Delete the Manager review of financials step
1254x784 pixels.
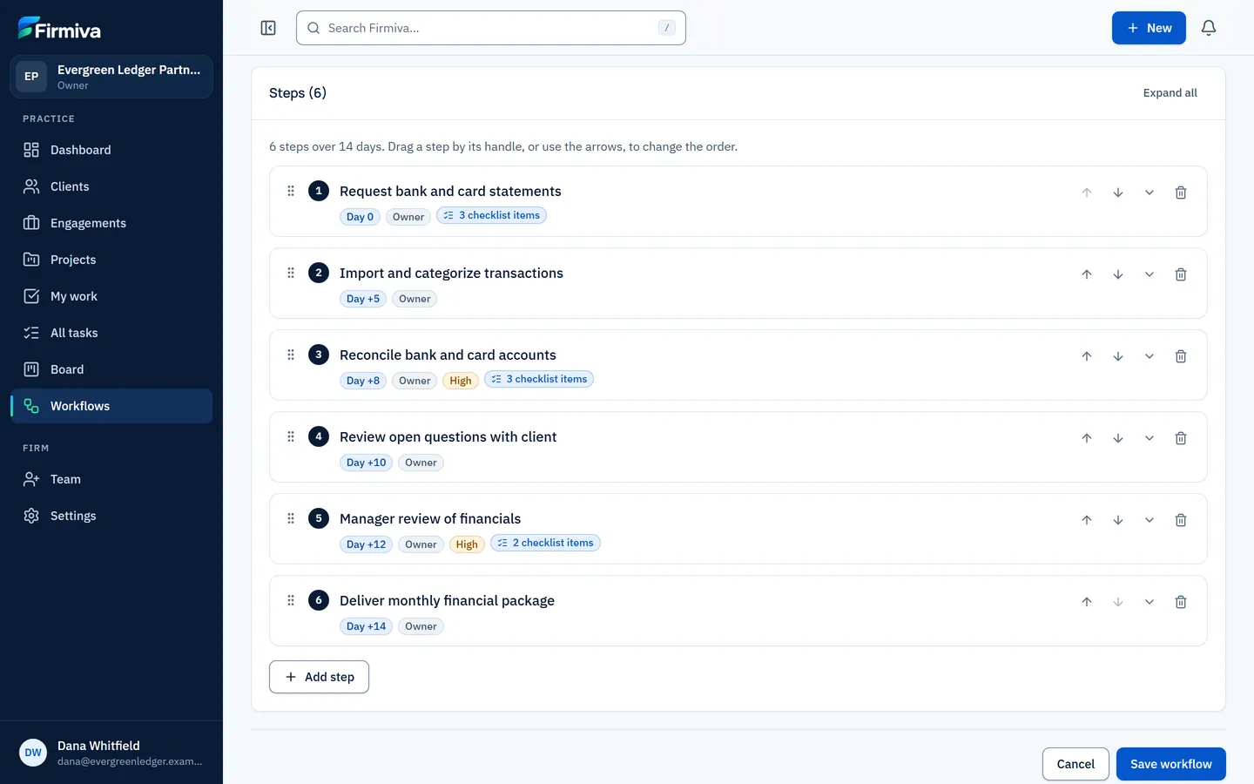coord(1181,520)
